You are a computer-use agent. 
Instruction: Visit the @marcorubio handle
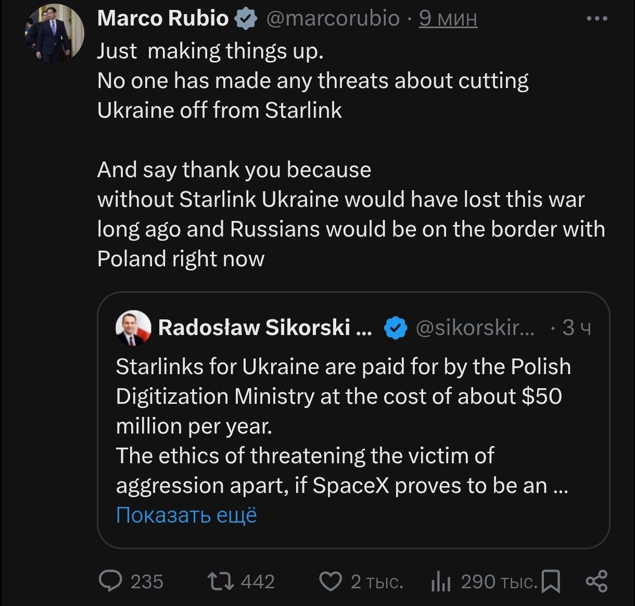[x=333, y=19]
